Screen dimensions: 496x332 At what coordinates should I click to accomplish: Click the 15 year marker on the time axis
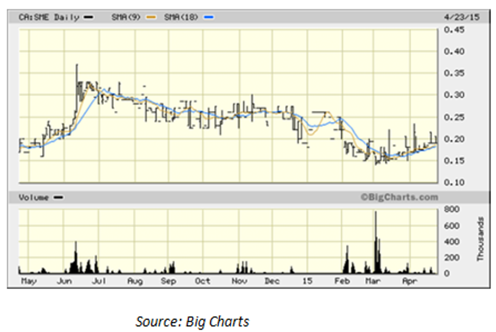[x=307, y=281]
